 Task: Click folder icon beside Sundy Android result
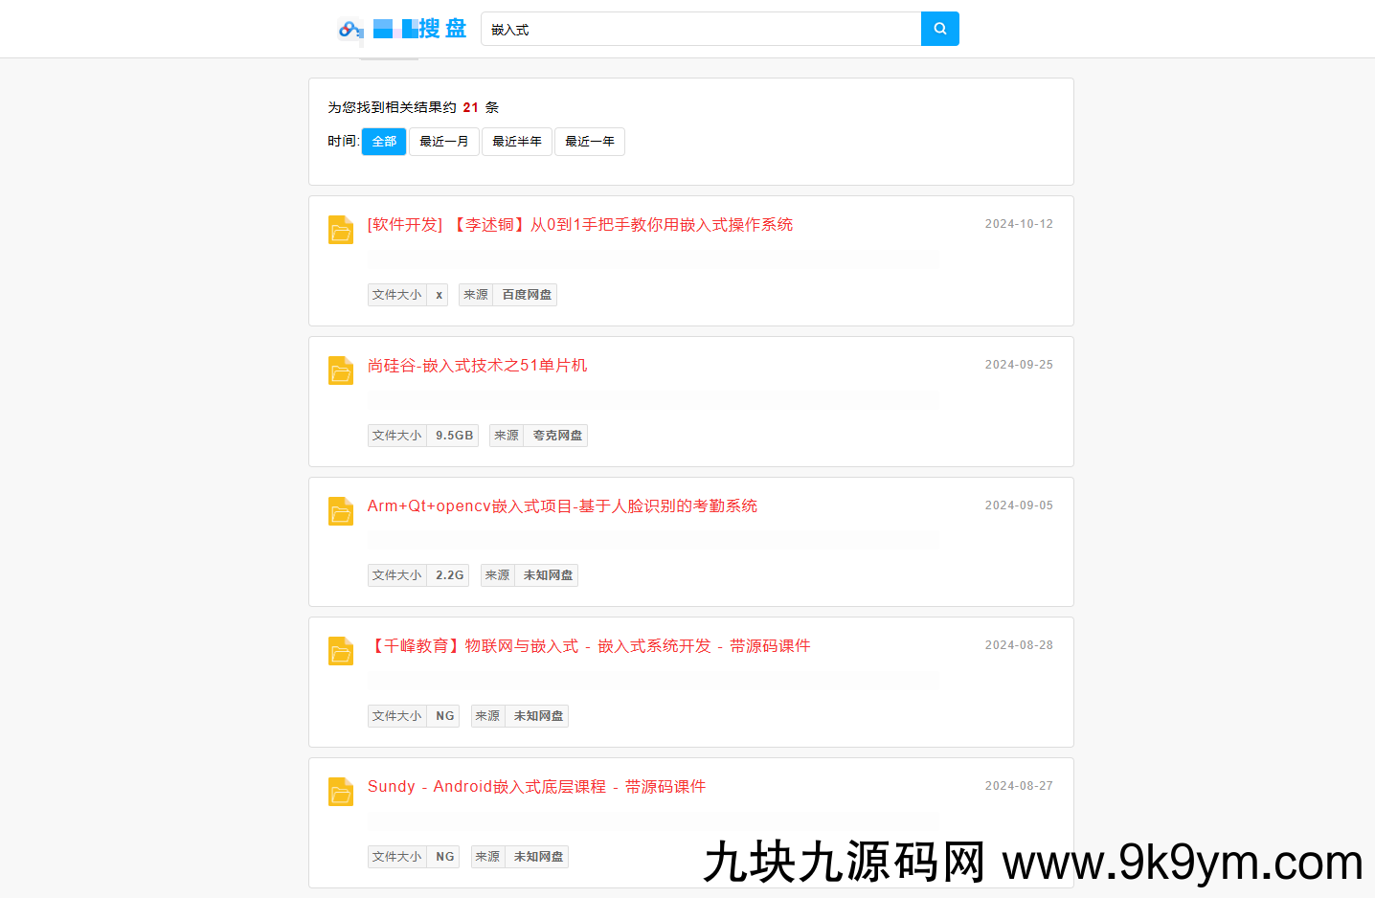[x=341, y=792]
